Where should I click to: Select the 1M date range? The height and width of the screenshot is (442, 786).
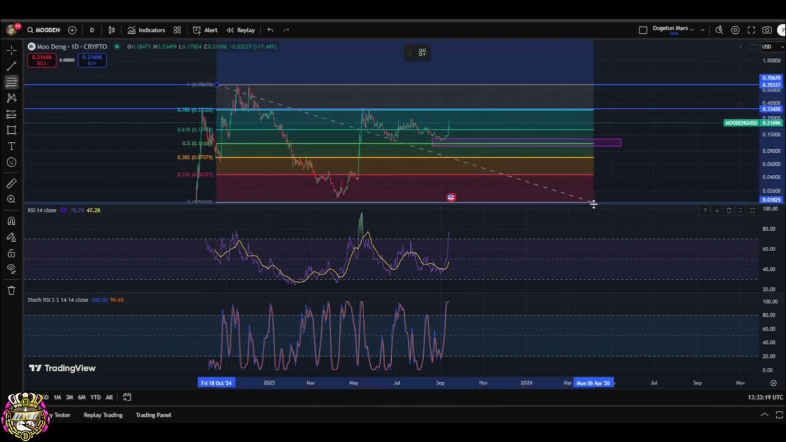coord(56,397)
